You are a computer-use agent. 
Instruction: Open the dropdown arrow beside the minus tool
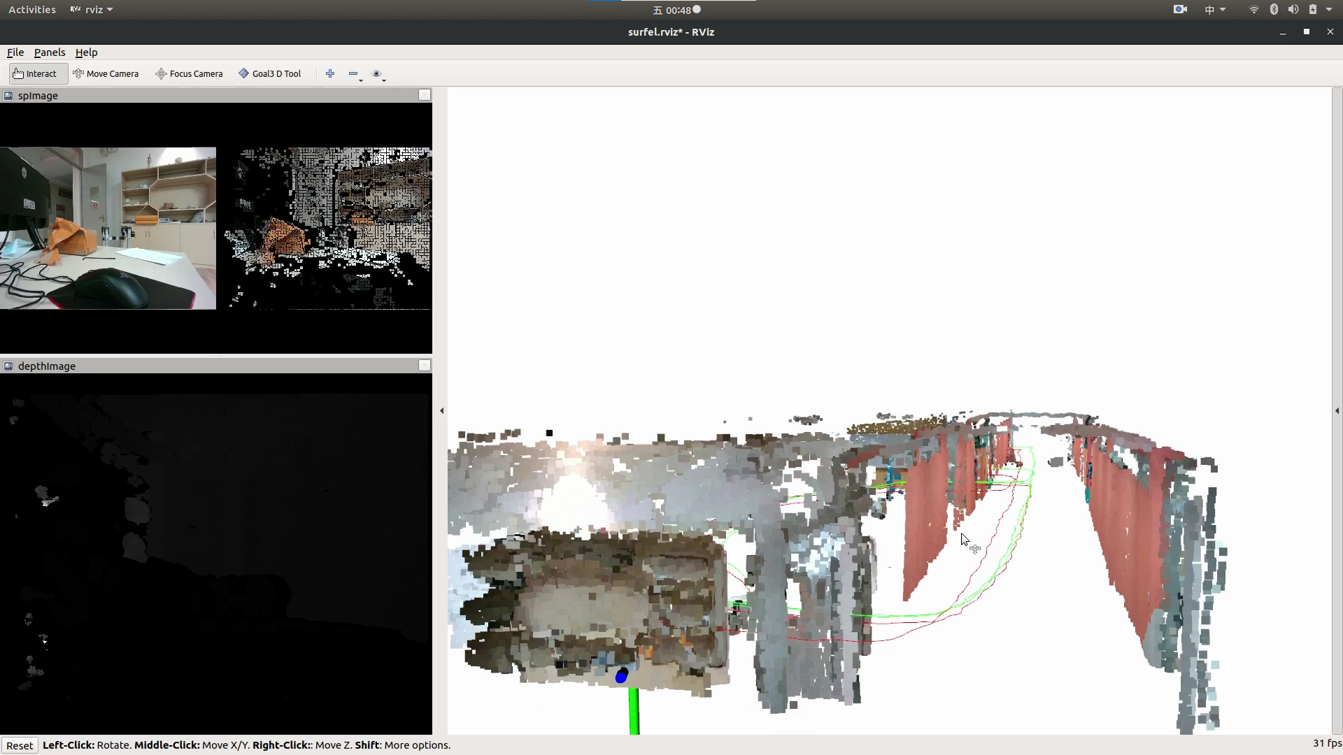tap(361, 80)
